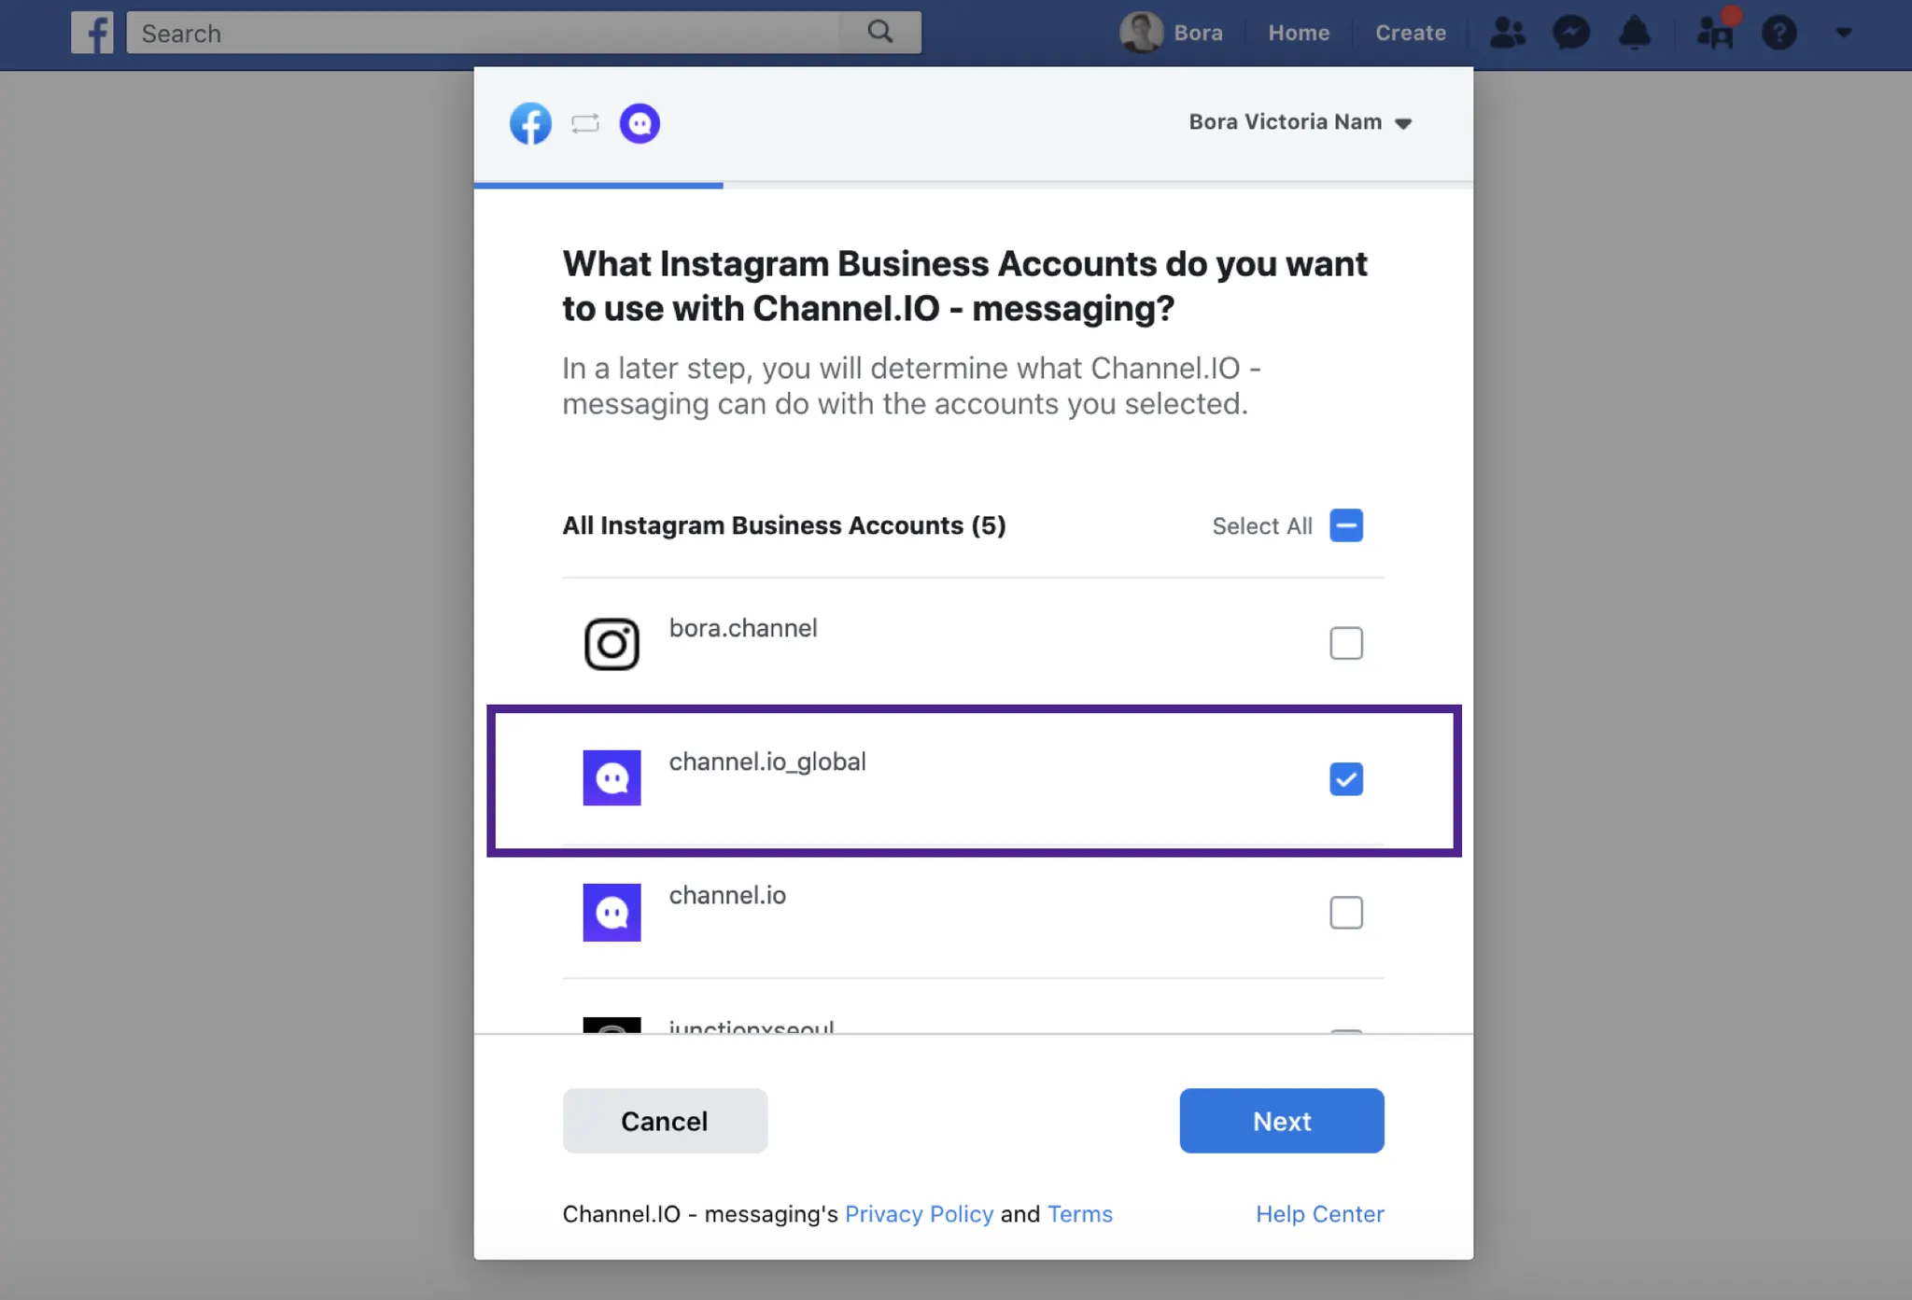Open the friend requests icon
The image size is (1912, 1300).
pos(1507,33)
